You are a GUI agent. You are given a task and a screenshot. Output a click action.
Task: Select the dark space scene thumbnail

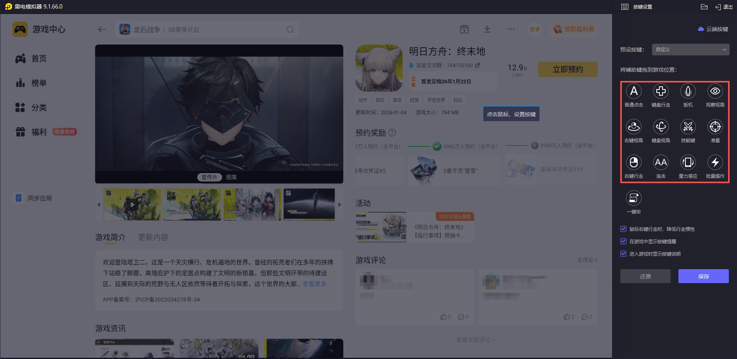pos(309,204)
